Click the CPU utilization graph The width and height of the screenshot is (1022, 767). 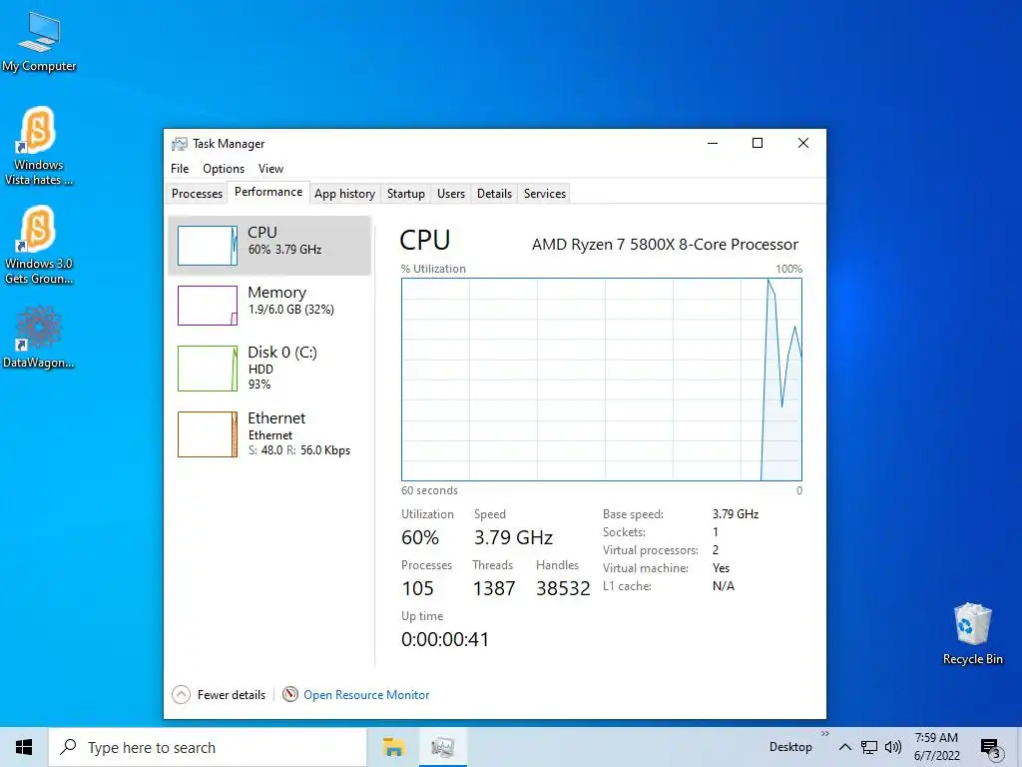click(602, 380)
